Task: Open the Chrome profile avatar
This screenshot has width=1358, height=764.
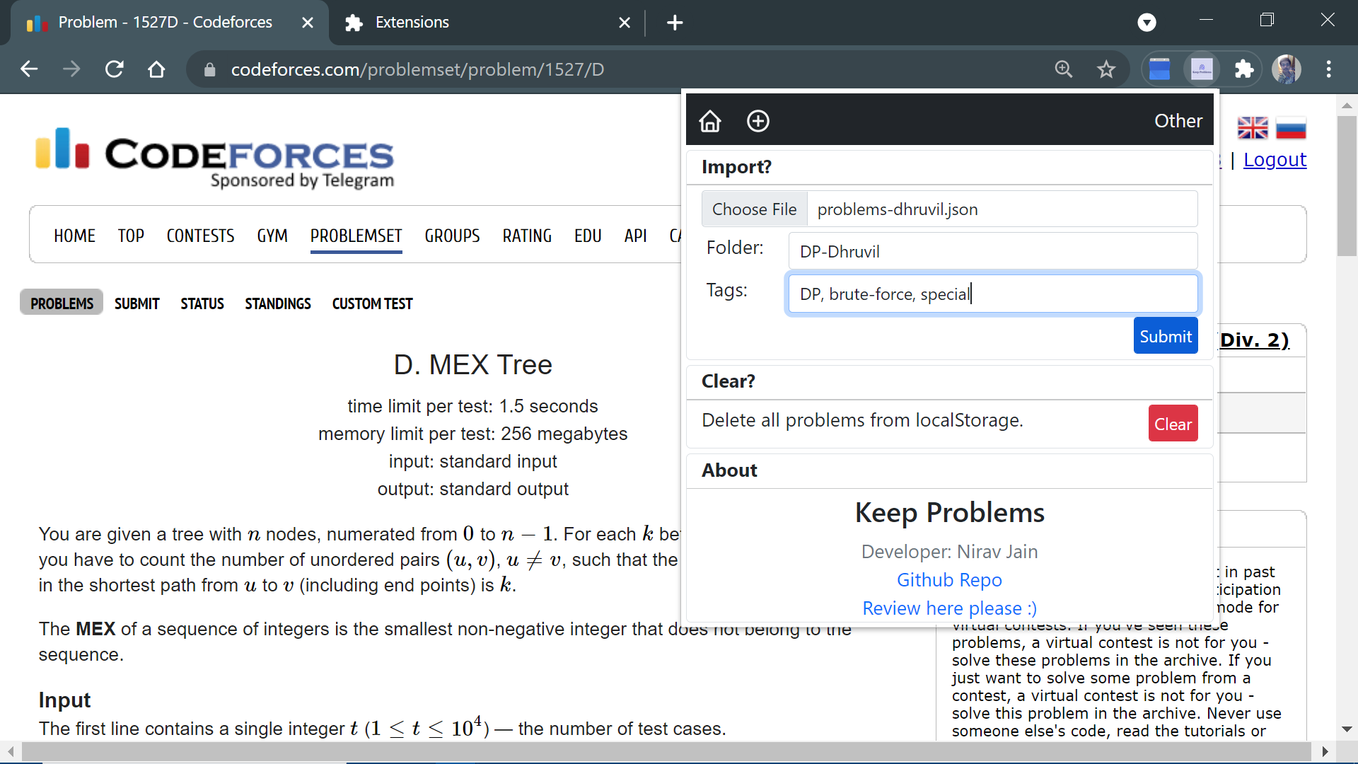Action: pyautogui.click(x=1286, y=69)
